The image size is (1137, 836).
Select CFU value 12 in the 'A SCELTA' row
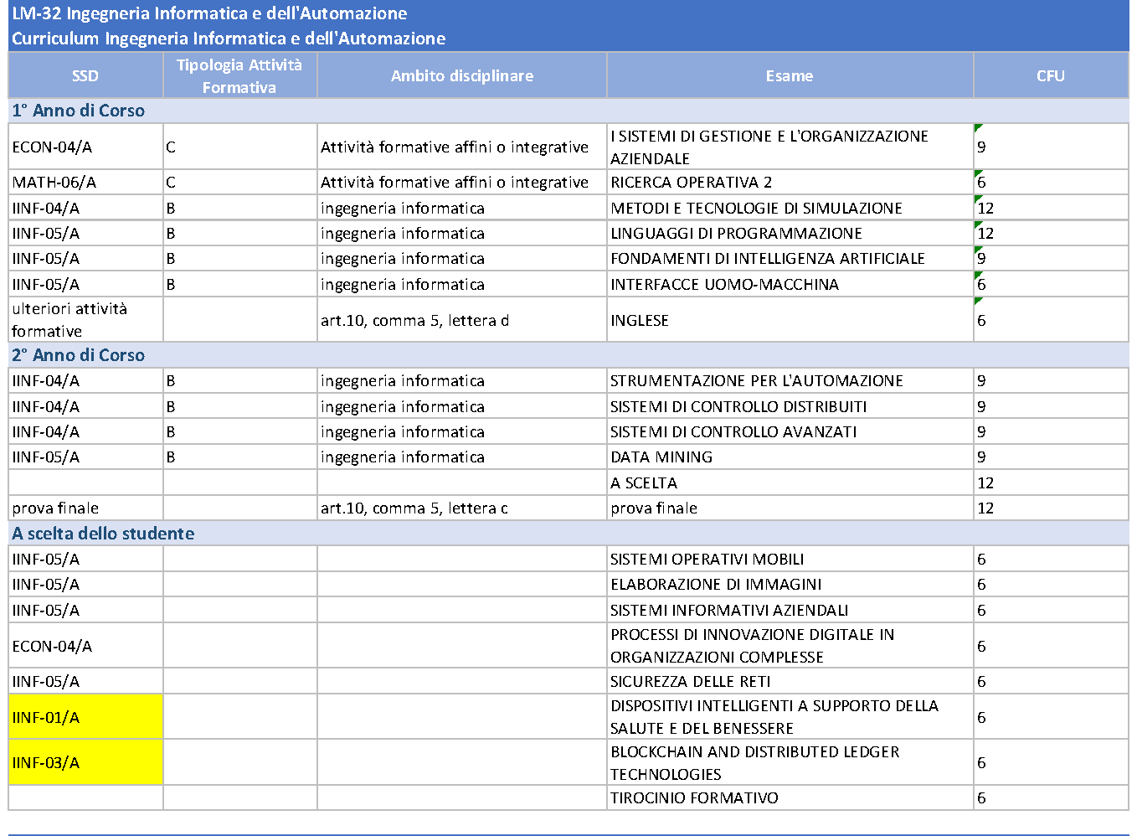point(1051,483)
